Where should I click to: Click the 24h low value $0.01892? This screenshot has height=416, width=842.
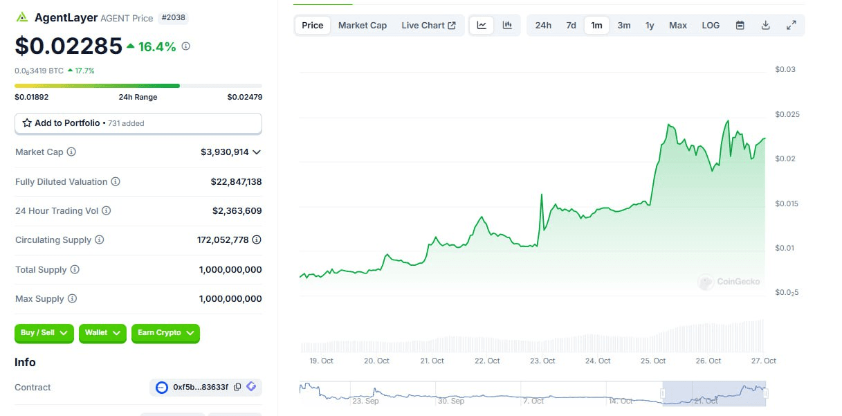pyautogui.click(x=32, y=97)
